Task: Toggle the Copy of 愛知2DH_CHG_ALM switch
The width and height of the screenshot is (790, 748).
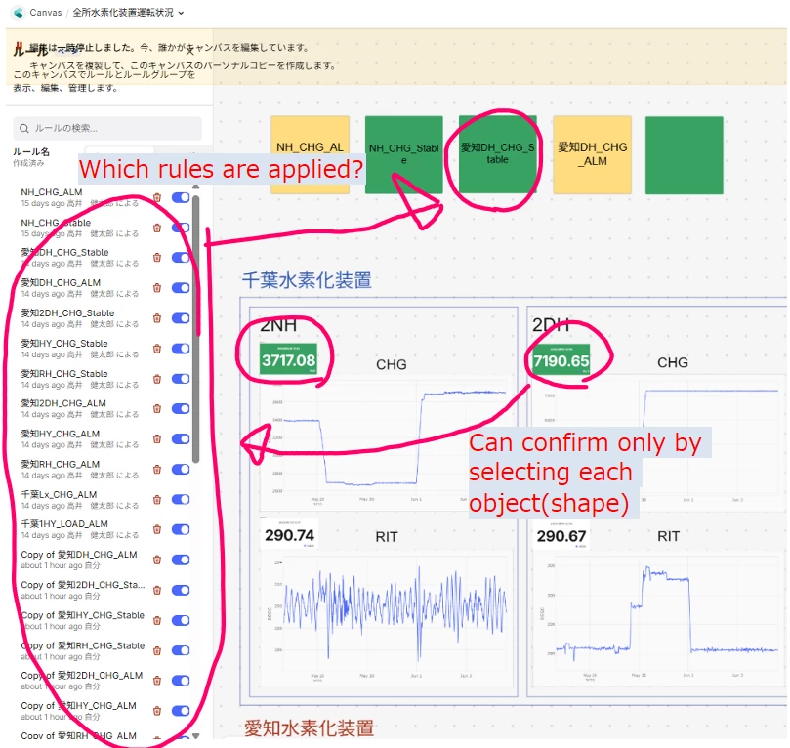Action: point(181,681)
